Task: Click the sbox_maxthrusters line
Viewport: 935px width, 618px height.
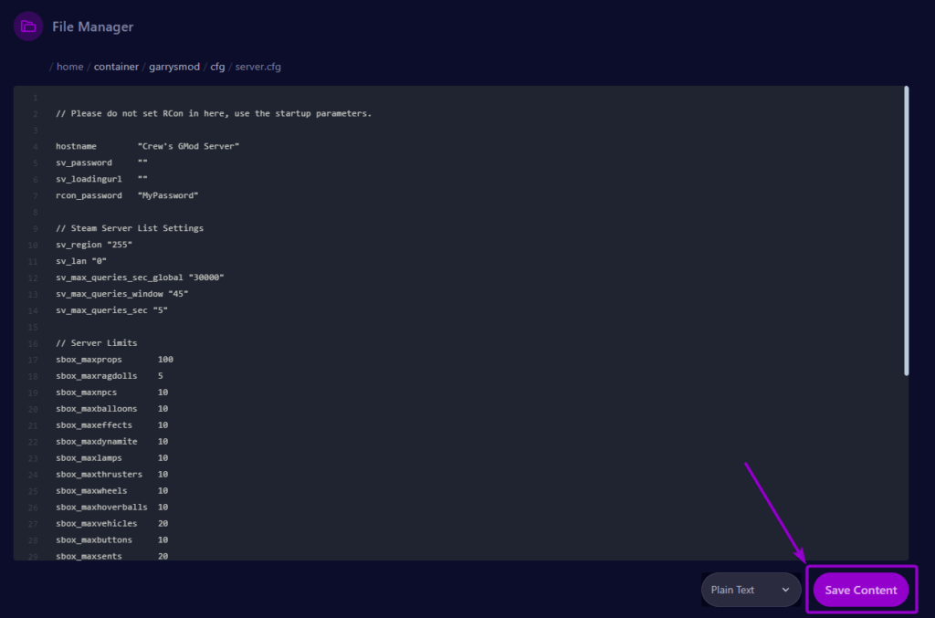Action: tap(112, 475)
